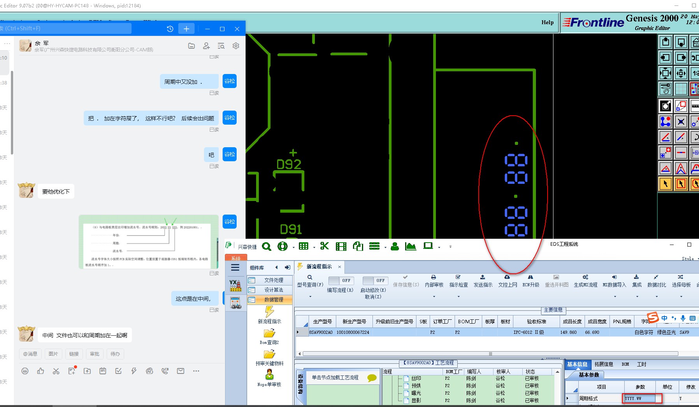Collapse the 组件库 panel left arrow
This screenshot has height=407, width=699.
pyautogui.click(x=276, y=268)
